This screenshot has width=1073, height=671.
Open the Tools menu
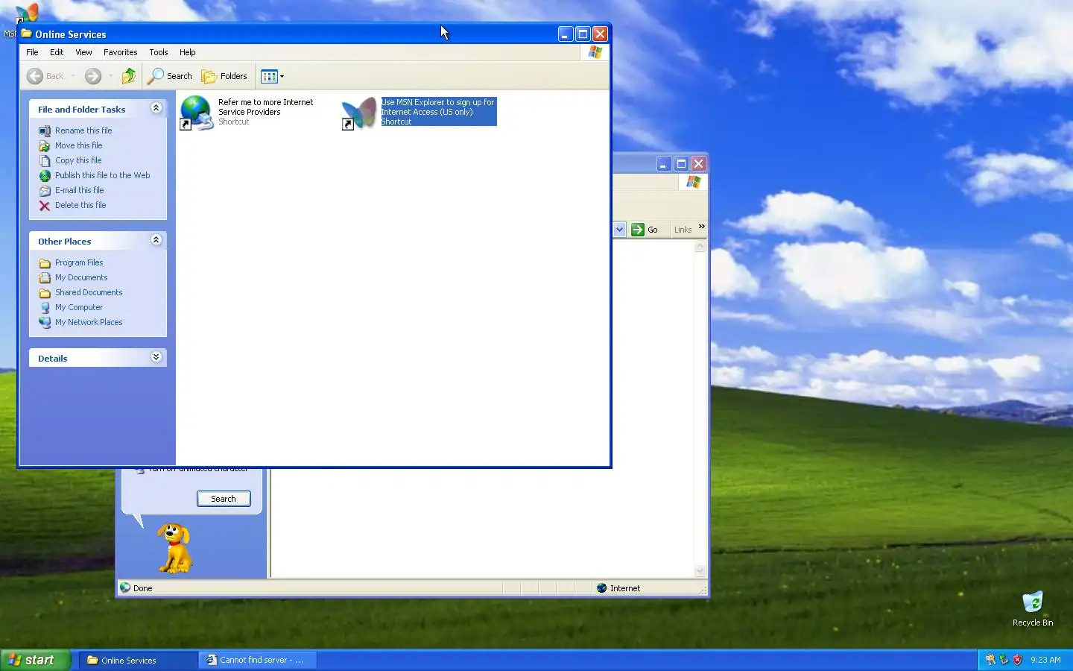159,52
